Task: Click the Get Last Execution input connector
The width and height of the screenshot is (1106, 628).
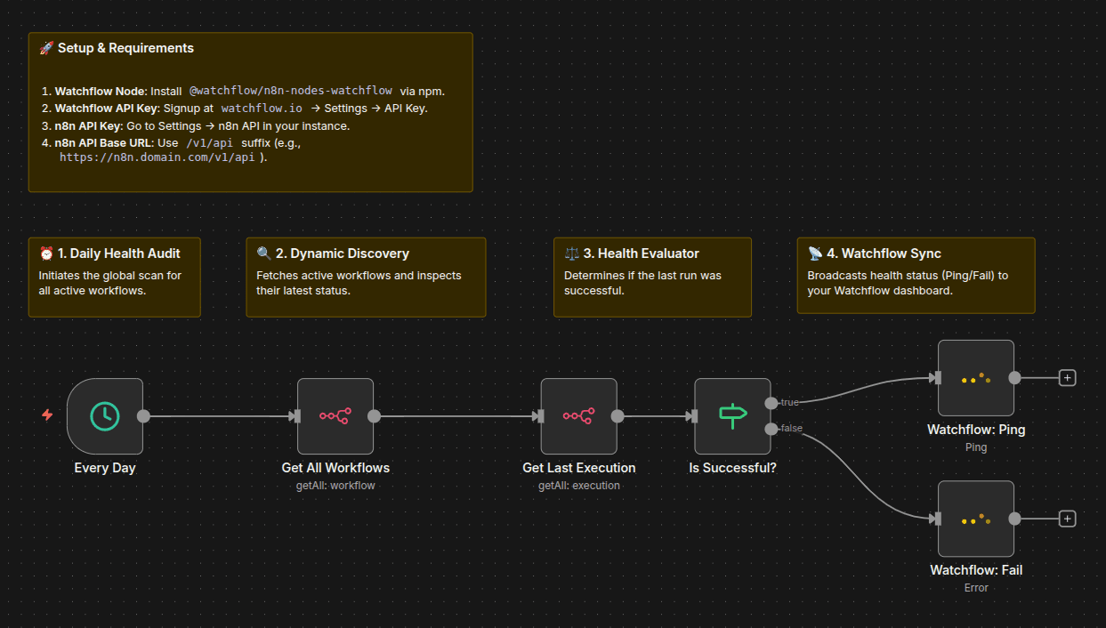Action: pyautogui.click(x=539, y=415)
